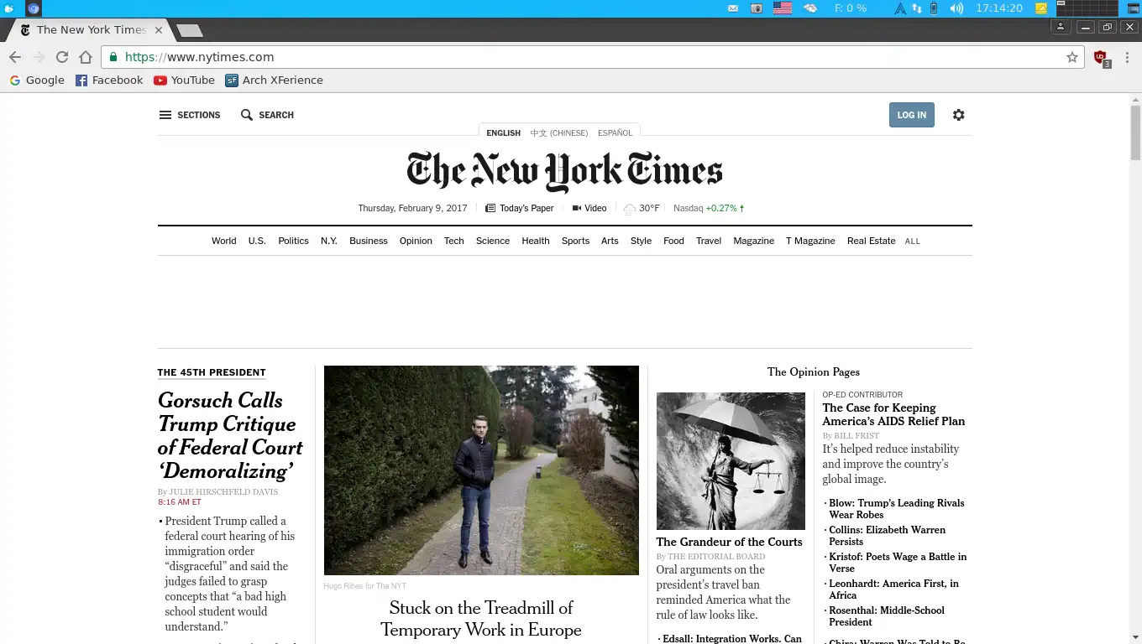The height and width of the screenshot is (644, 1142).
Task: Select the Real Estate section
Action: 871,241
